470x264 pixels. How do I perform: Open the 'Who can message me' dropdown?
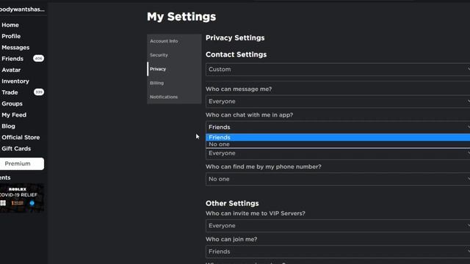coord(338,101)
